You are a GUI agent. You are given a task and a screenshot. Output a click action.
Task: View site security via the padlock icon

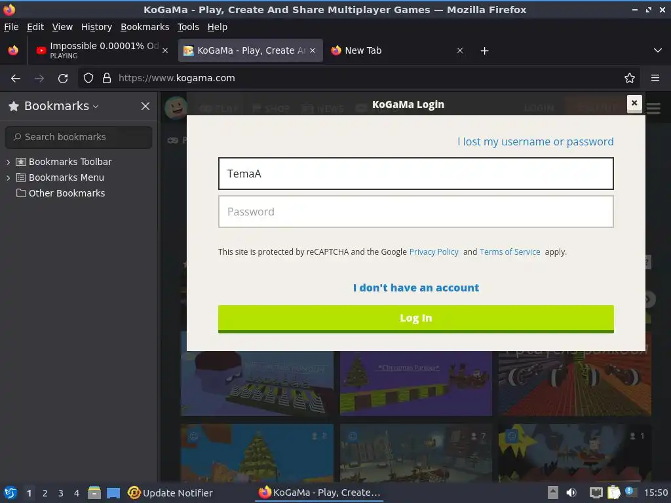(x=107, y=79)
